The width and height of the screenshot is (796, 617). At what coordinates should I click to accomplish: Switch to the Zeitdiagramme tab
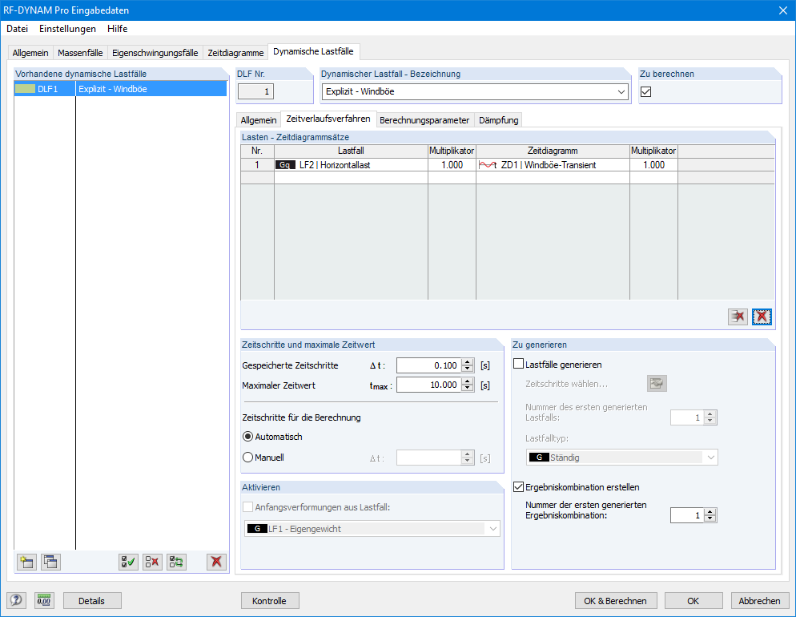[x=235, y=53]
